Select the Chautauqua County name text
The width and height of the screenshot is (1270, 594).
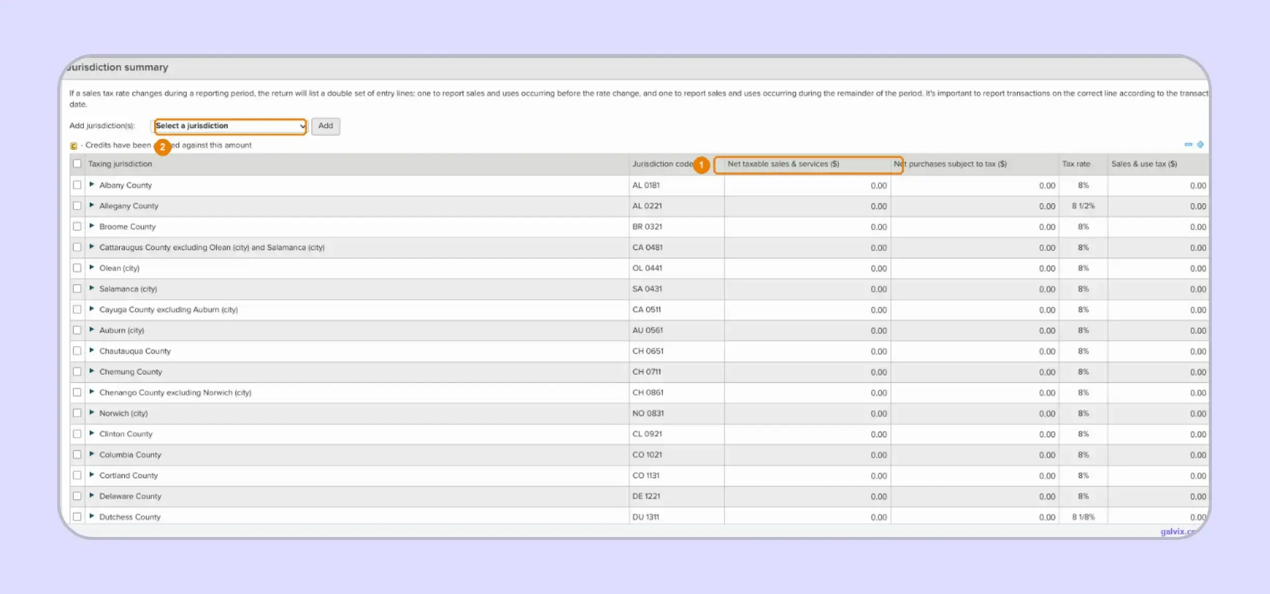coord(135,351)
